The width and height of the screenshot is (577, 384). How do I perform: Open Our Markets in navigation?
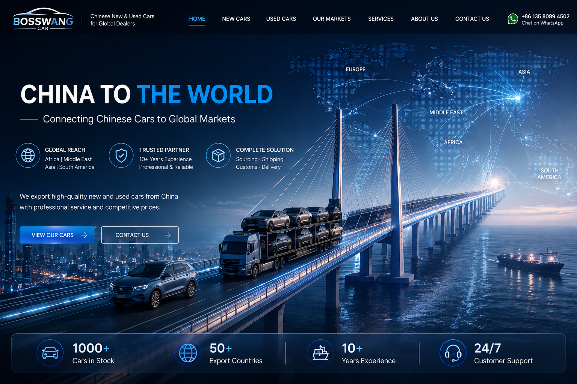(332, 19)
